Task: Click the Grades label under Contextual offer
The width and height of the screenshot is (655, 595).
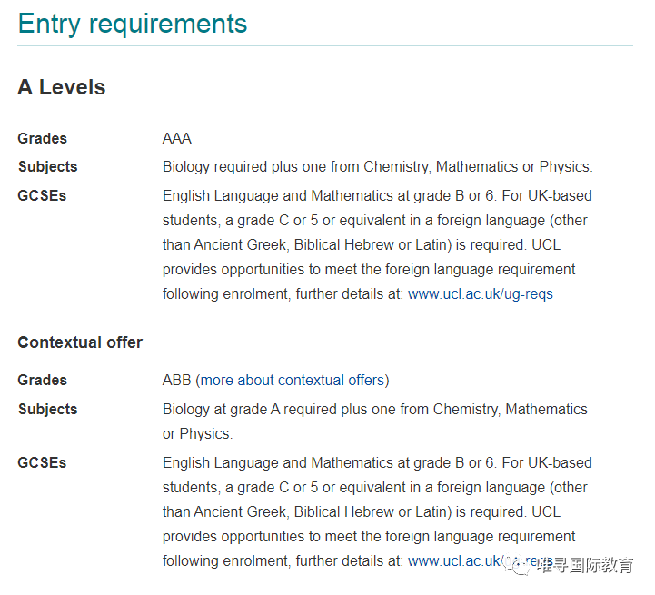Action: click(42, 381)
